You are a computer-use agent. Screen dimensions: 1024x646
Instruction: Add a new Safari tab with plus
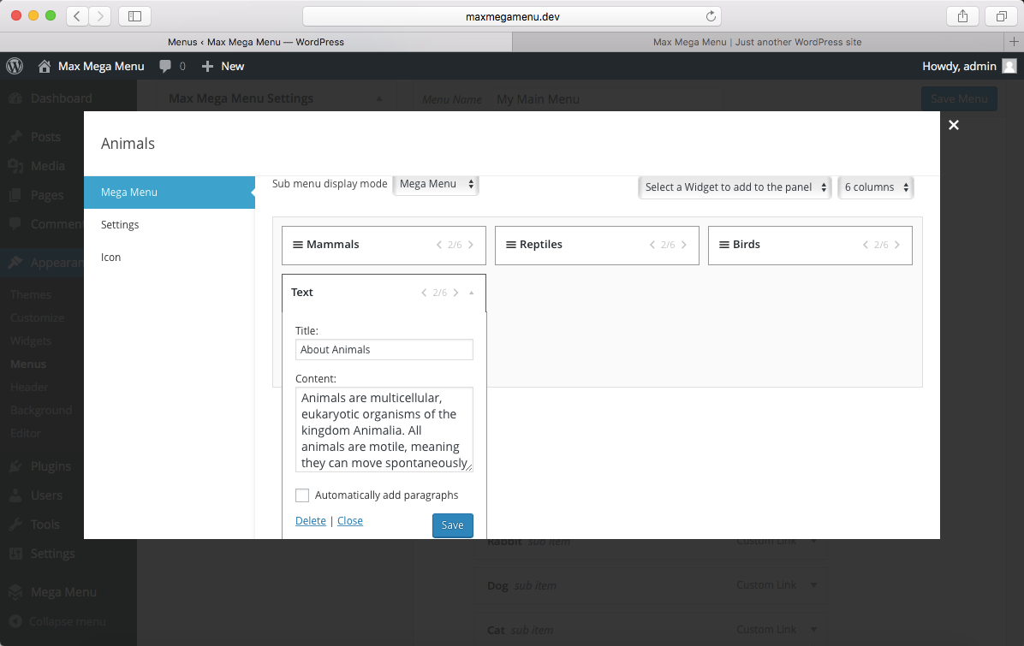coord(1014,42)
